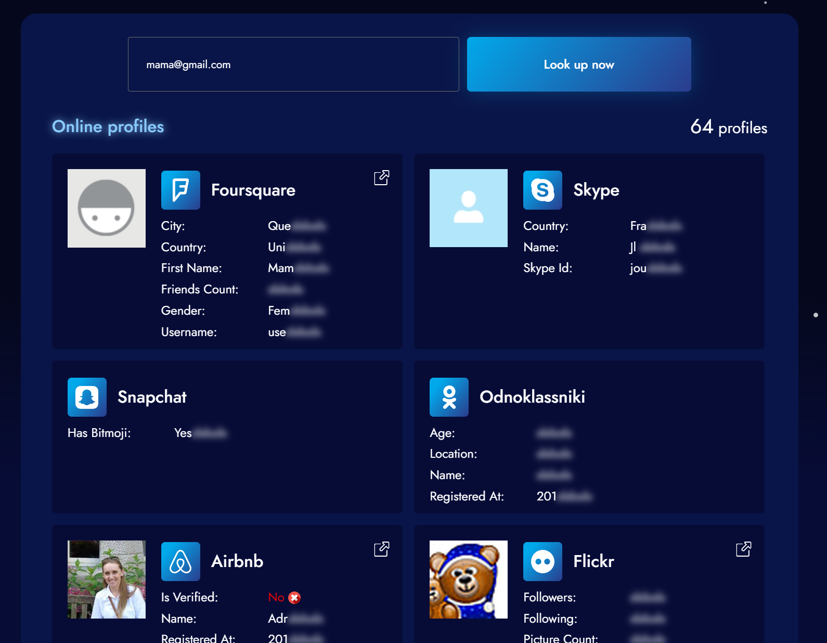Open the Foursquare profile avatar thumbnail
827x643 pixels.
(107, 208)
